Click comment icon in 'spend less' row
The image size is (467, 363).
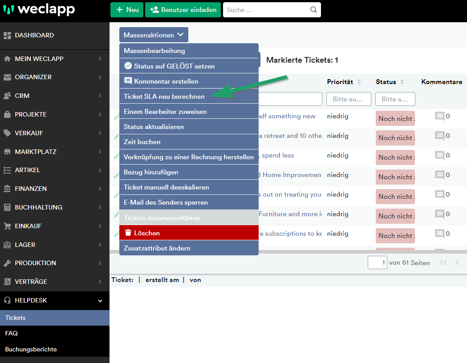(x=439, y=155)
